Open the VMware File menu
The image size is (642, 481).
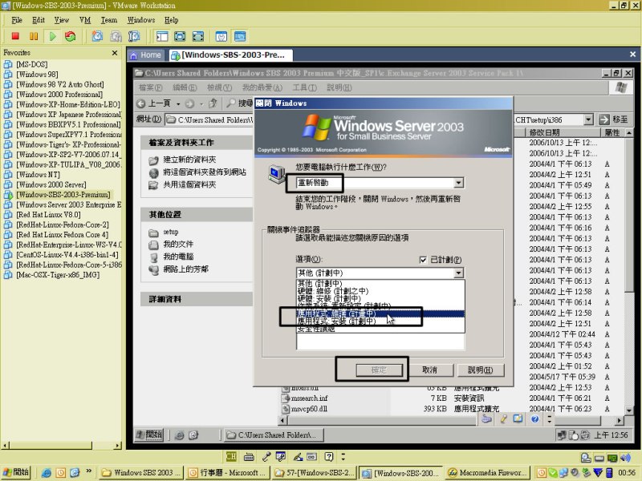pyautogui.click(x=17, y=20)
